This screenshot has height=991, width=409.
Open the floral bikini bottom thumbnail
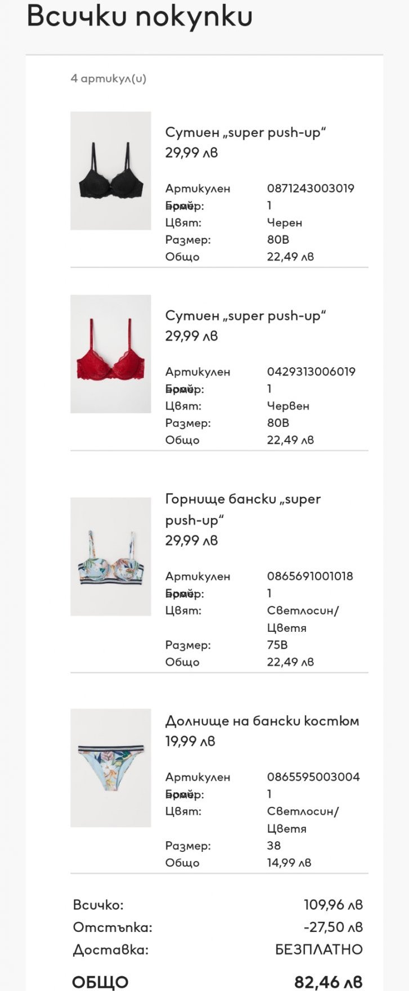111,767
